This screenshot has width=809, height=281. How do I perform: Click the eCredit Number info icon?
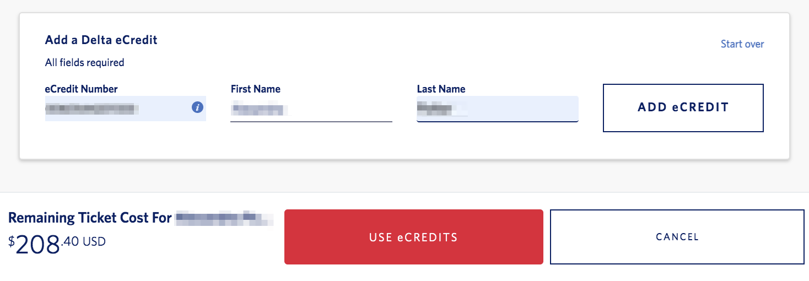197,107
